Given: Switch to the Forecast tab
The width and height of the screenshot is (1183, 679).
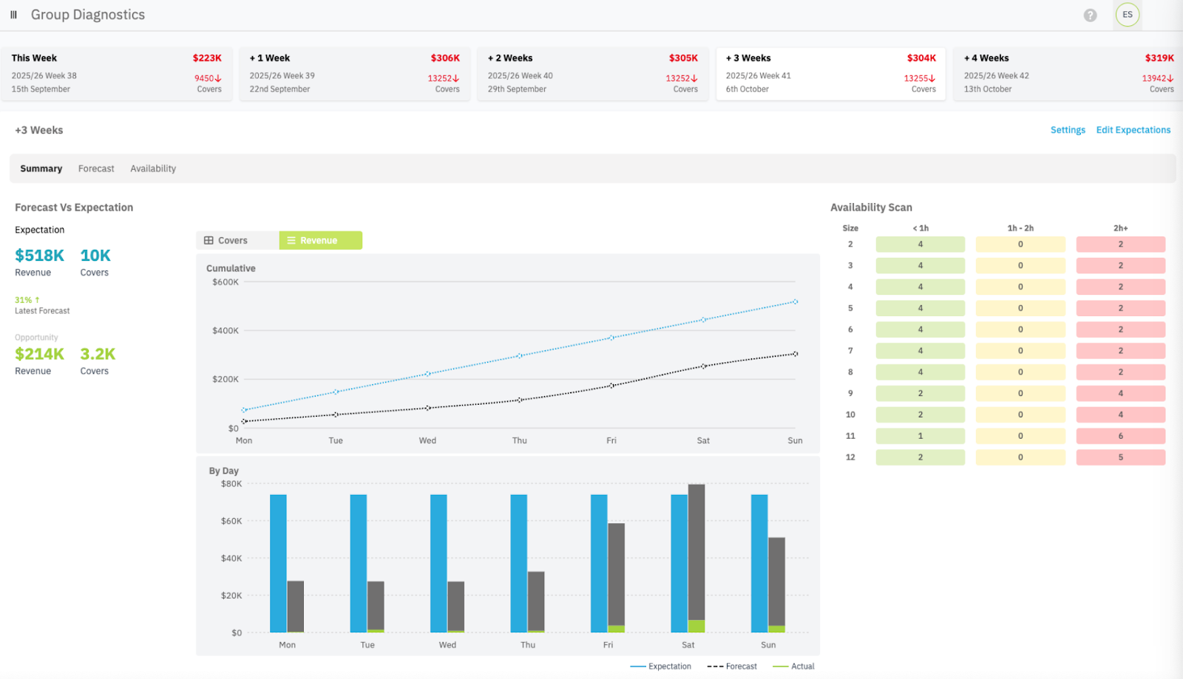Looking at the screenshot, I should [x=96, y=168].
